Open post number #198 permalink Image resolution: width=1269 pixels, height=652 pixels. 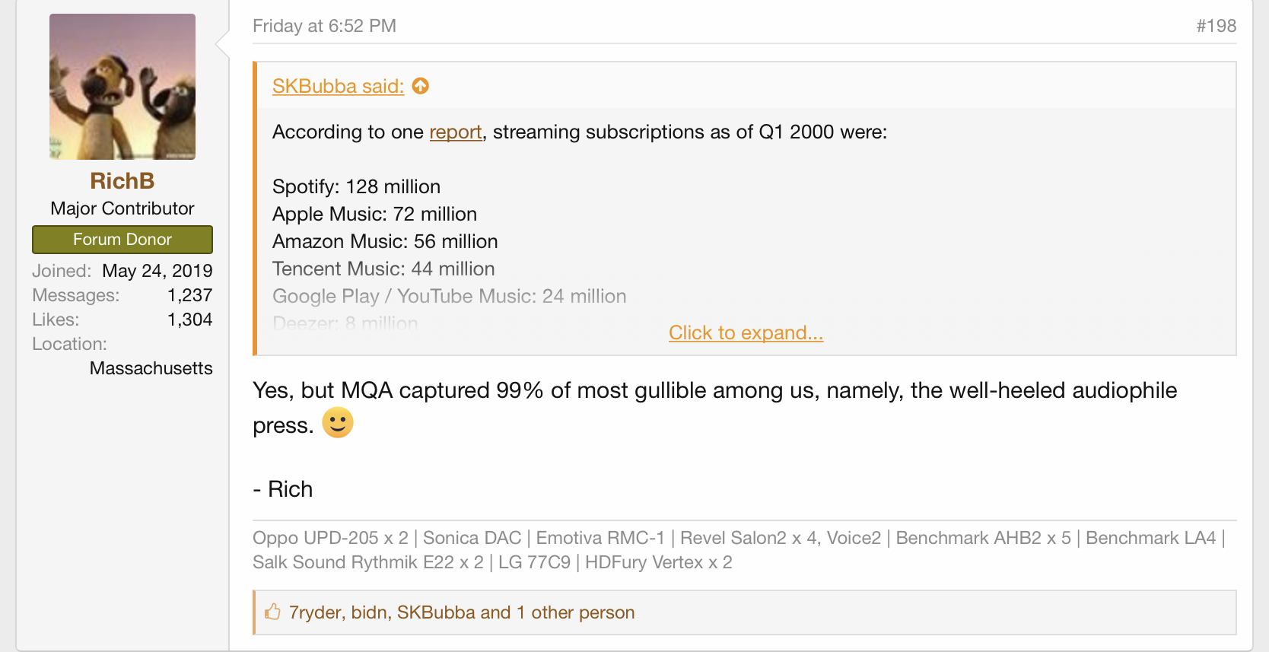[1216, 26]
